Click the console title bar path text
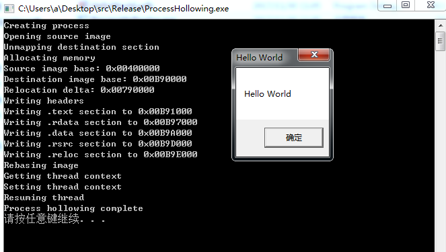Image resolution: width=446 pixels, height=252 pixels. pos(124,9)
